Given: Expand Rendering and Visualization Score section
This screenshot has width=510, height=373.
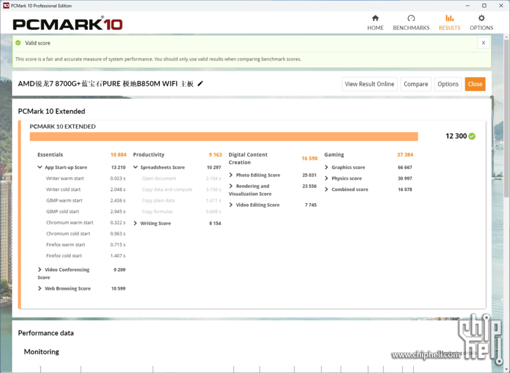Looking at the screenshot, I should click(x=231, y=186).
